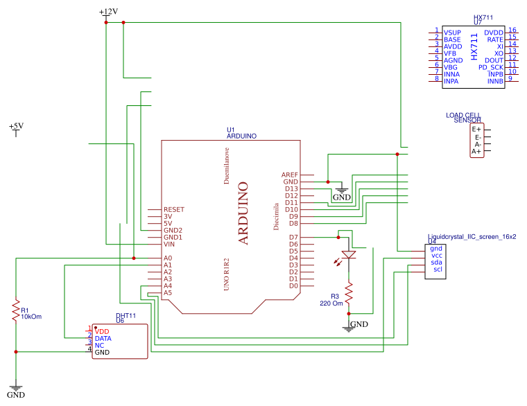Click the 'Liquidcrystal_IIC_screen_16x2' label

tap(472, 237)
